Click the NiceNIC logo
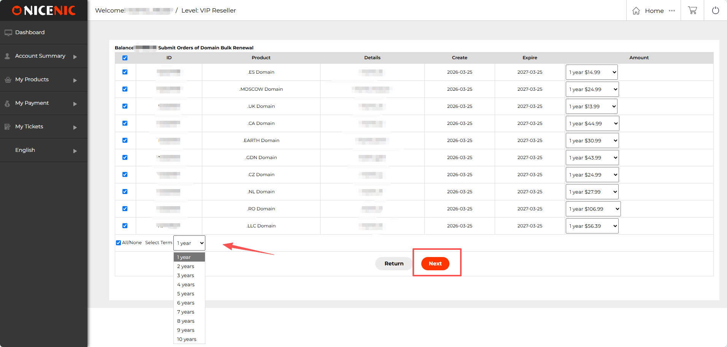Image resolution: width=727 pixels, height=347 pixels. [44, 11]
